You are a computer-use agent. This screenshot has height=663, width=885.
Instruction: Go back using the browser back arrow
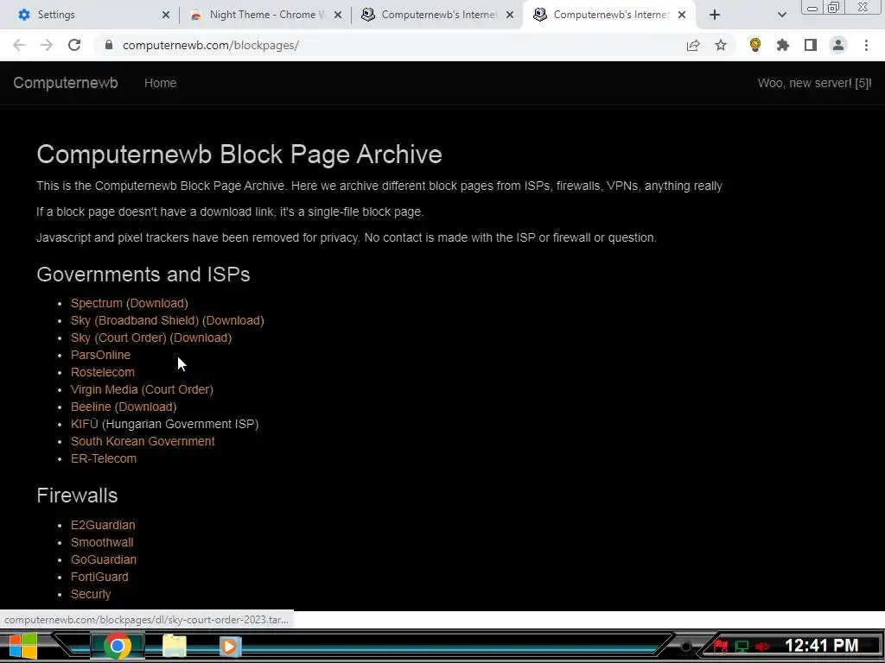(x=19, y=45)
